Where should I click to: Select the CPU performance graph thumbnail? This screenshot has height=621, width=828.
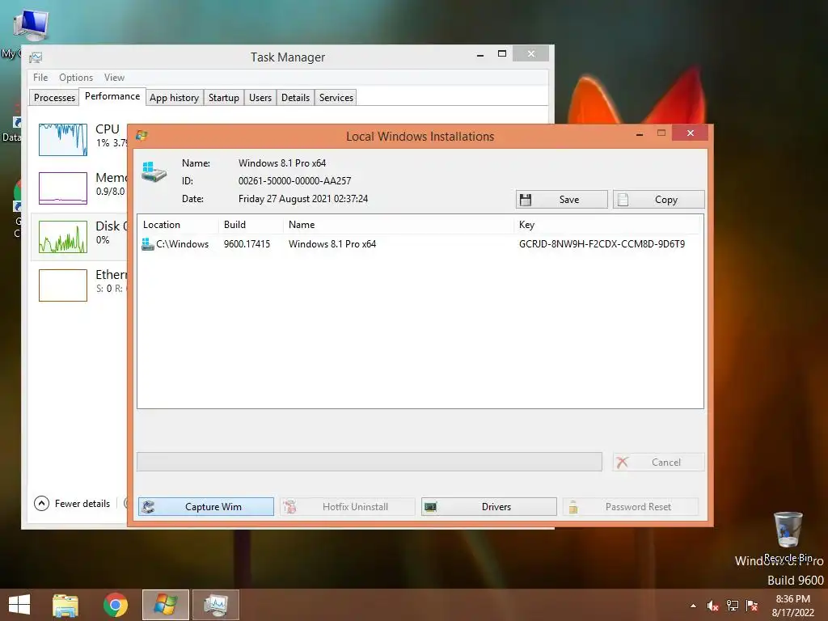pos(63,139)
